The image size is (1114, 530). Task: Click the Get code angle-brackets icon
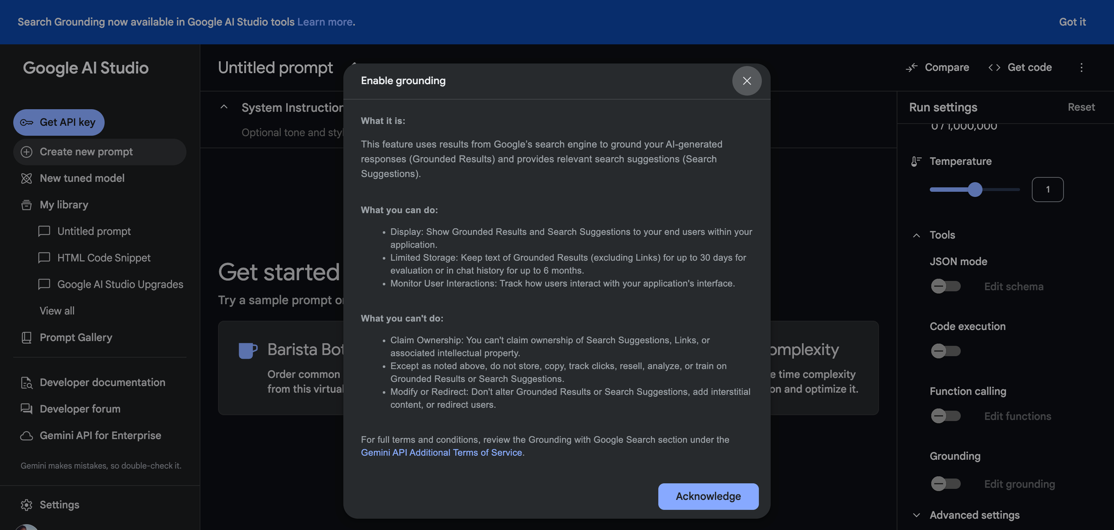pos(994,67)
